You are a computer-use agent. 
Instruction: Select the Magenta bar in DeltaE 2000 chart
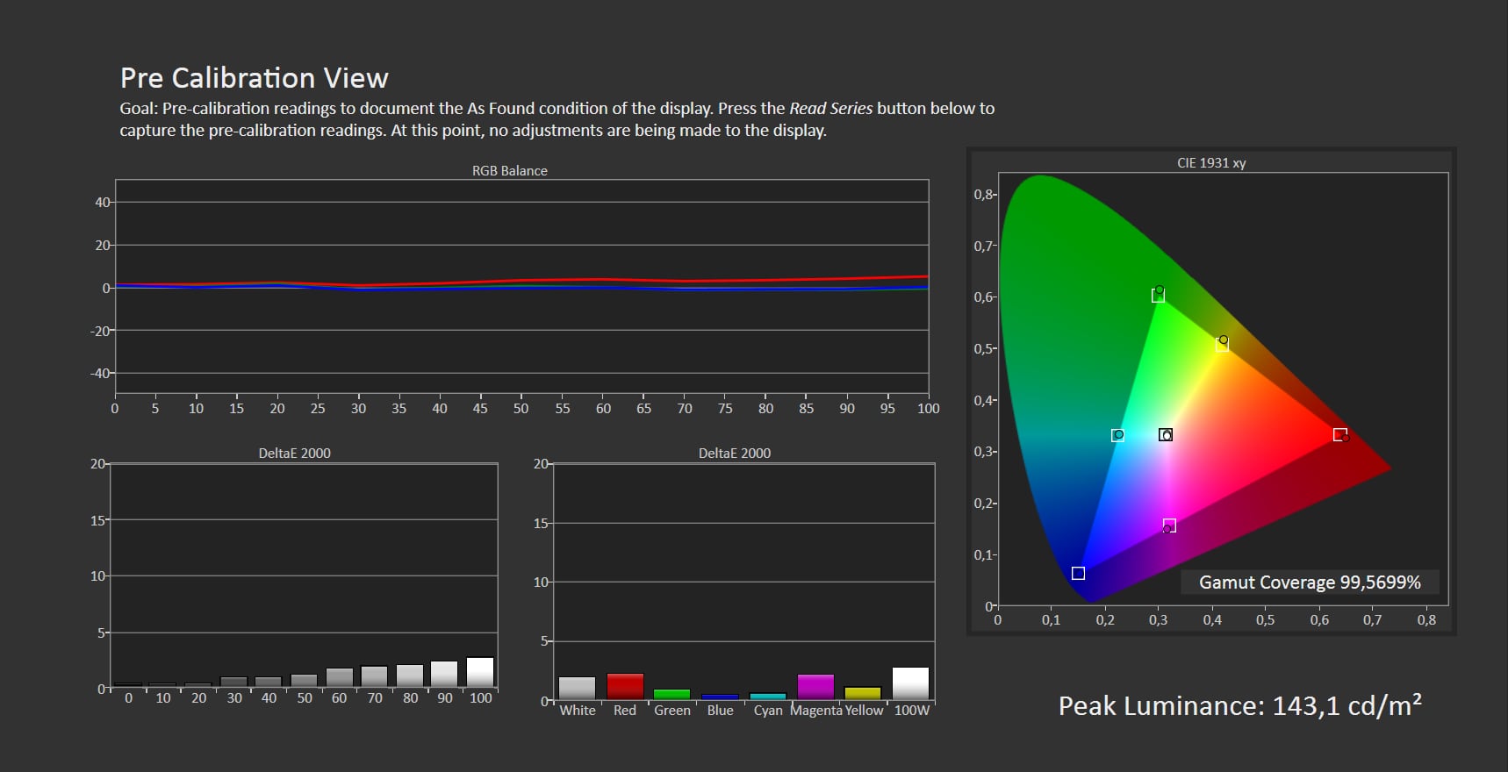[815, 687]
